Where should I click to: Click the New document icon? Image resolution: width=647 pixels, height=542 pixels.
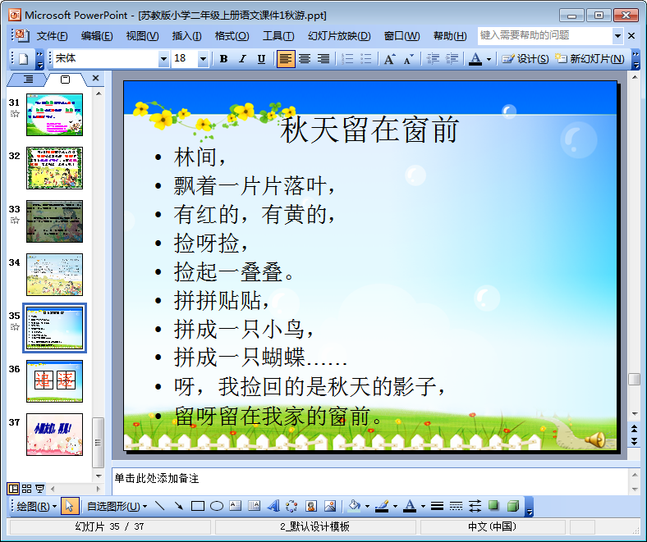(24, 59)
